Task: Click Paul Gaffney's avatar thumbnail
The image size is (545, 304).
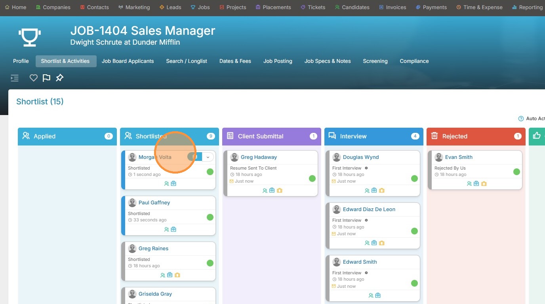Action: 132,203
